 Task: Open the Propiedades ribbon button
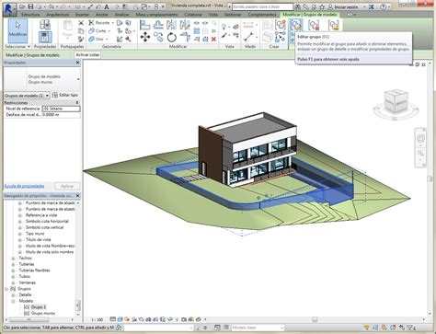[45, 32]
